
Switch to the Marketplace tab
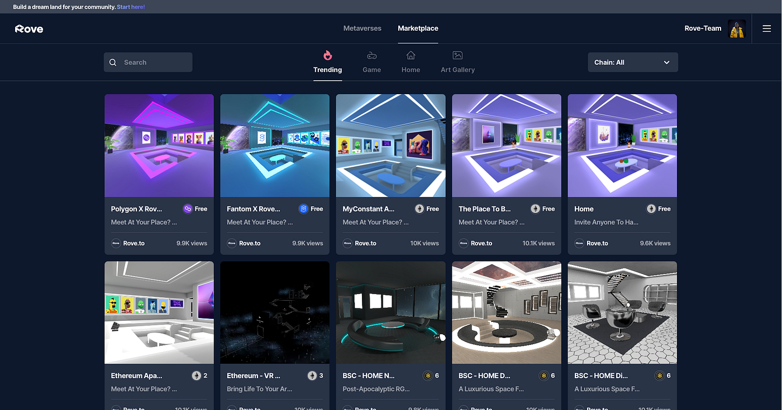418,28
